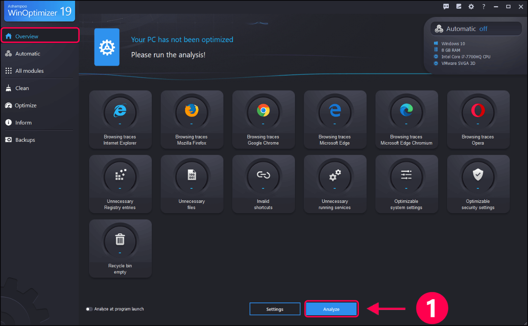Open the Google Chrome browsing traces tile

(x=263, y=119)
